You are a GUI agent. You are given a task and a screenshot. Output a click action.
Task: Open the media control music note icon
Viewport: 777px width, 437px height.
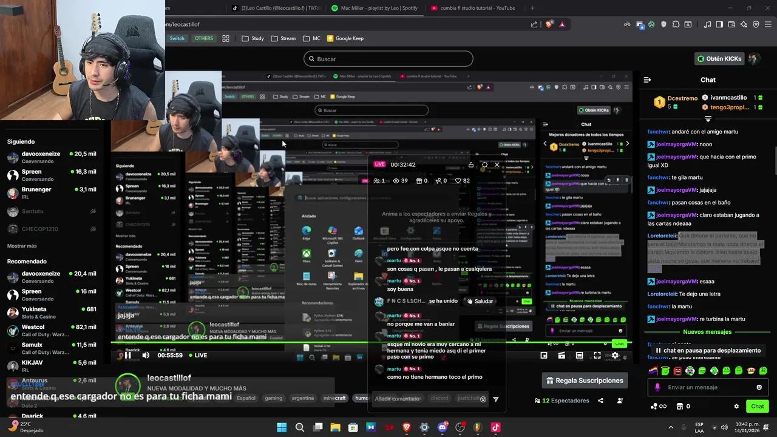707,24
